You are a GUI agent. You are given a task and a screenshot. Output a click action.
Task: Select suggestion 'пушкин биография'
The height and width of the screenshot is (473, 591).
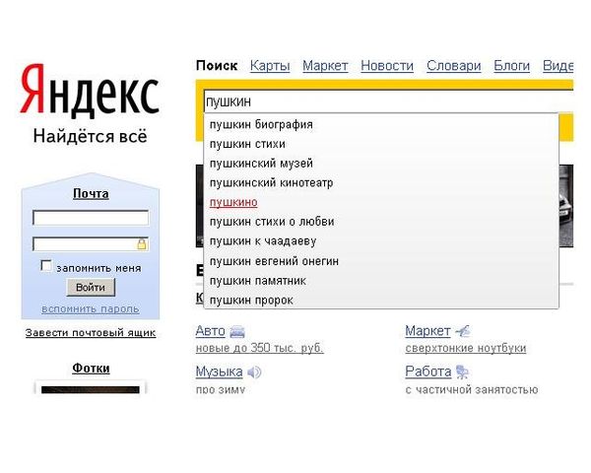(381, 124)
